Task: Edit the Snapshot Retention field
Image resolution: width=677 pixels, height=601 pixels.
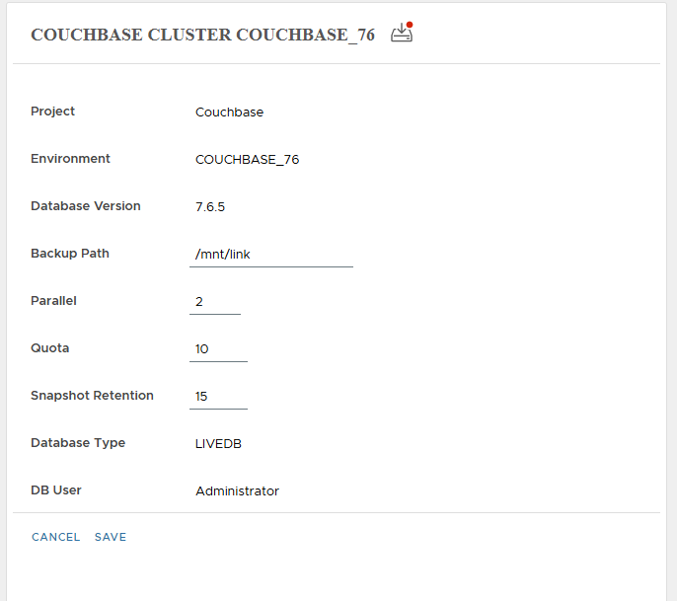Action: pos(217,397)
